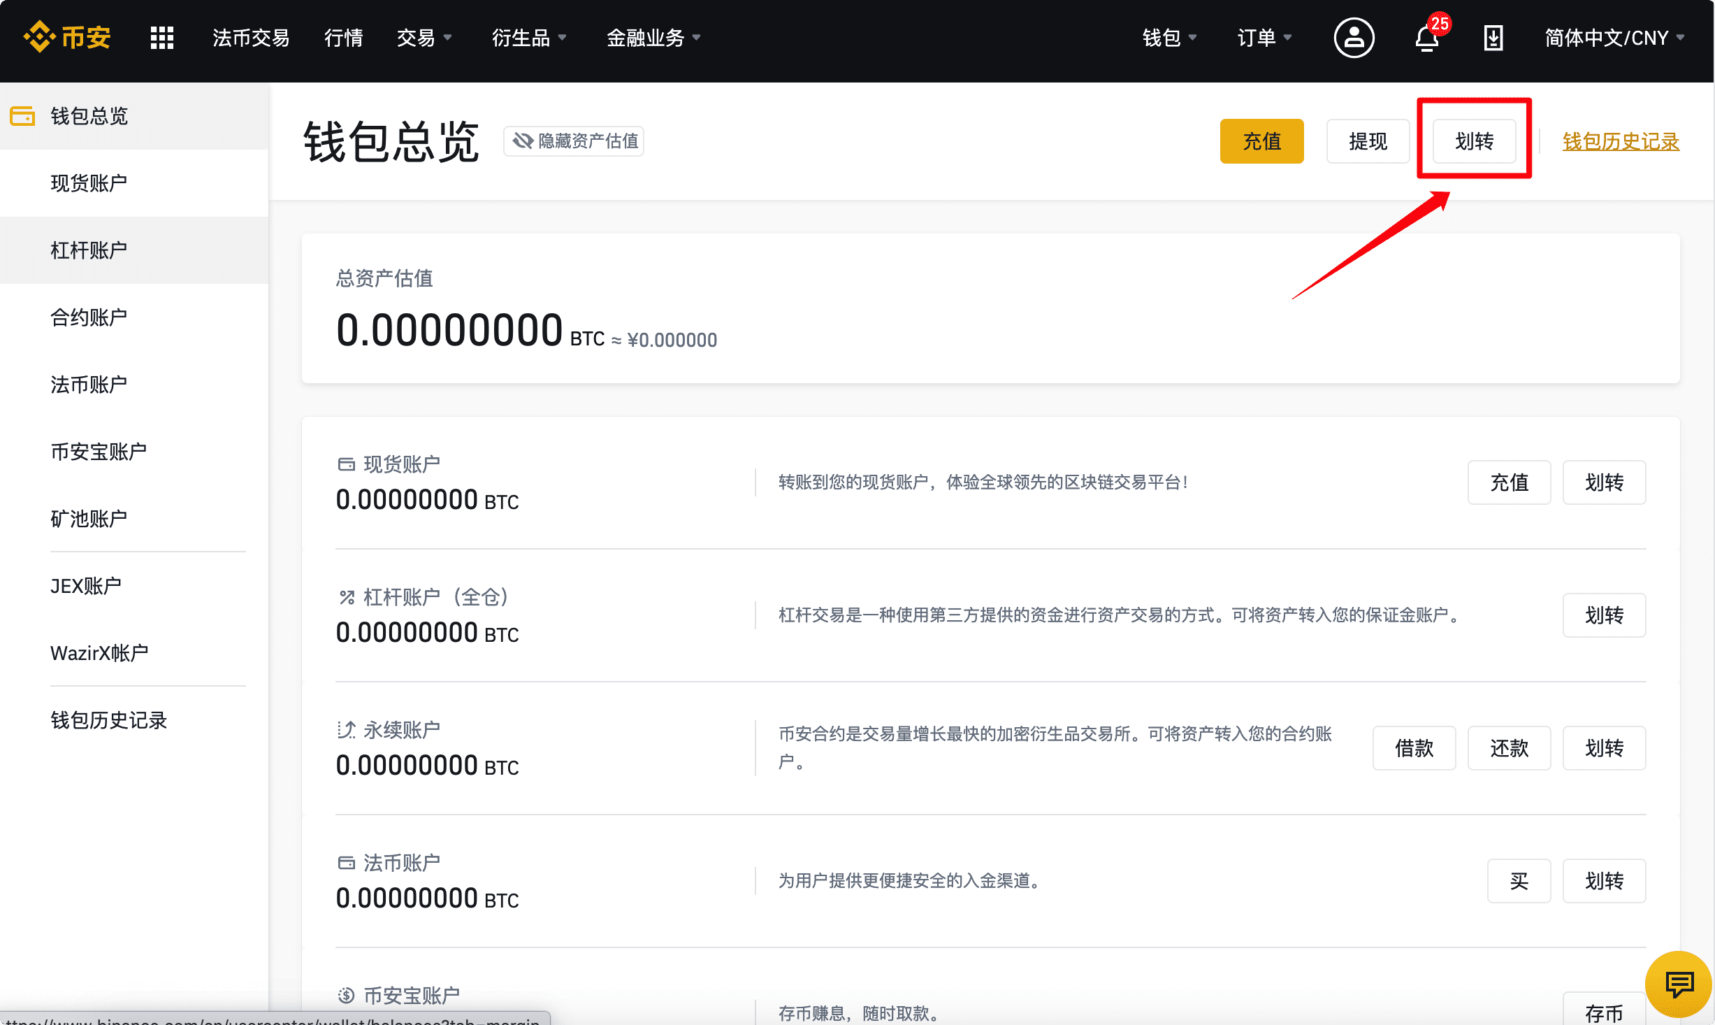Open the 钱包历史记录 link at top right
The height and width of the screenshot is (1025, 1715).
[x=1621, y=141]
